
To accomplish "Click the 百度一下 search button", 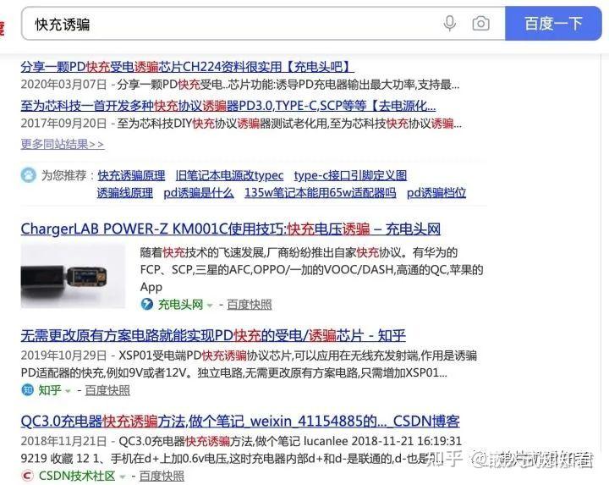I will tap(553, 24).
